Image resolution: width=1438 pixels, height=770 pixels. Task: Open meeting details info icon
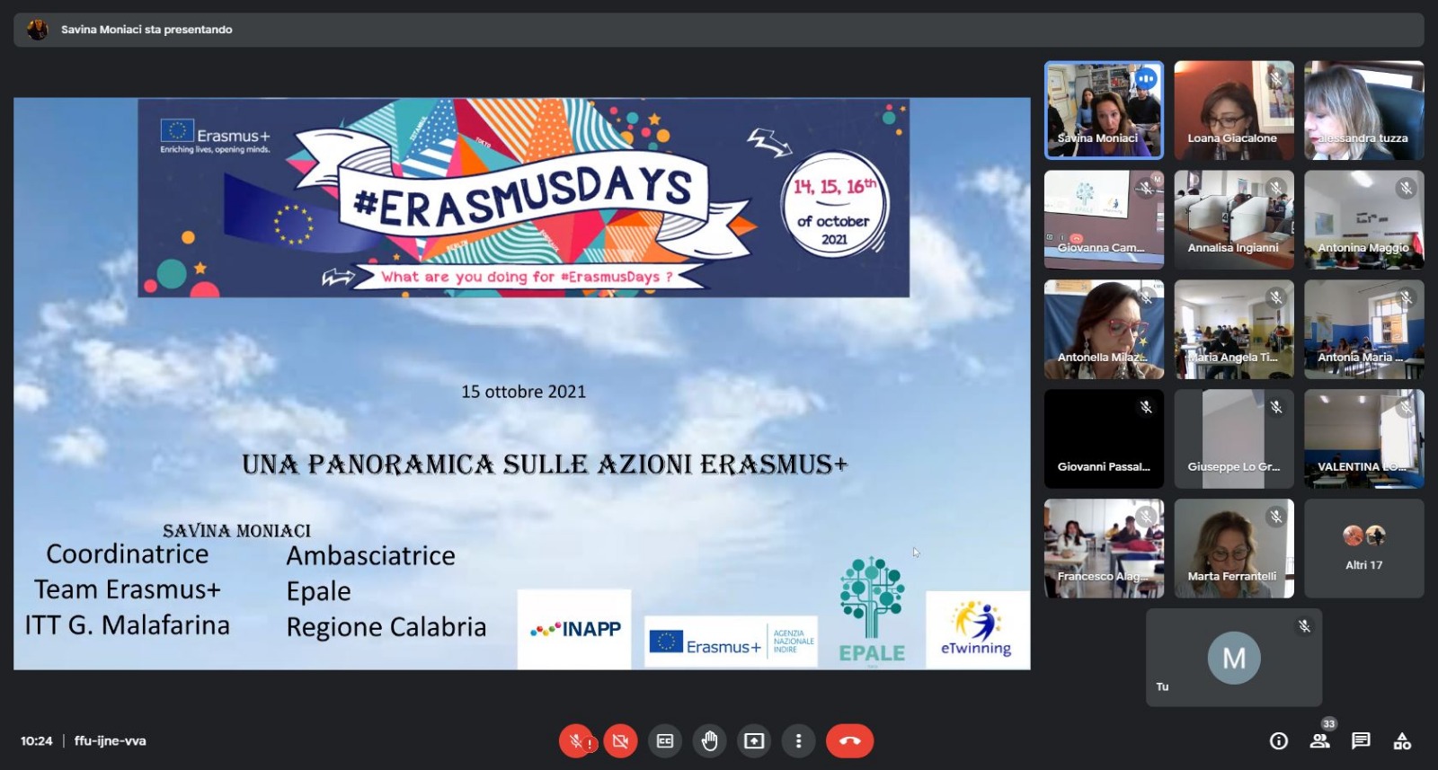1278,741
